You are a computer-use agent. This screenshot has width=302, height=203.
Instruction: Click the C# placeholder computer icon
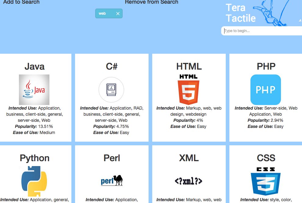pos(111,90)
